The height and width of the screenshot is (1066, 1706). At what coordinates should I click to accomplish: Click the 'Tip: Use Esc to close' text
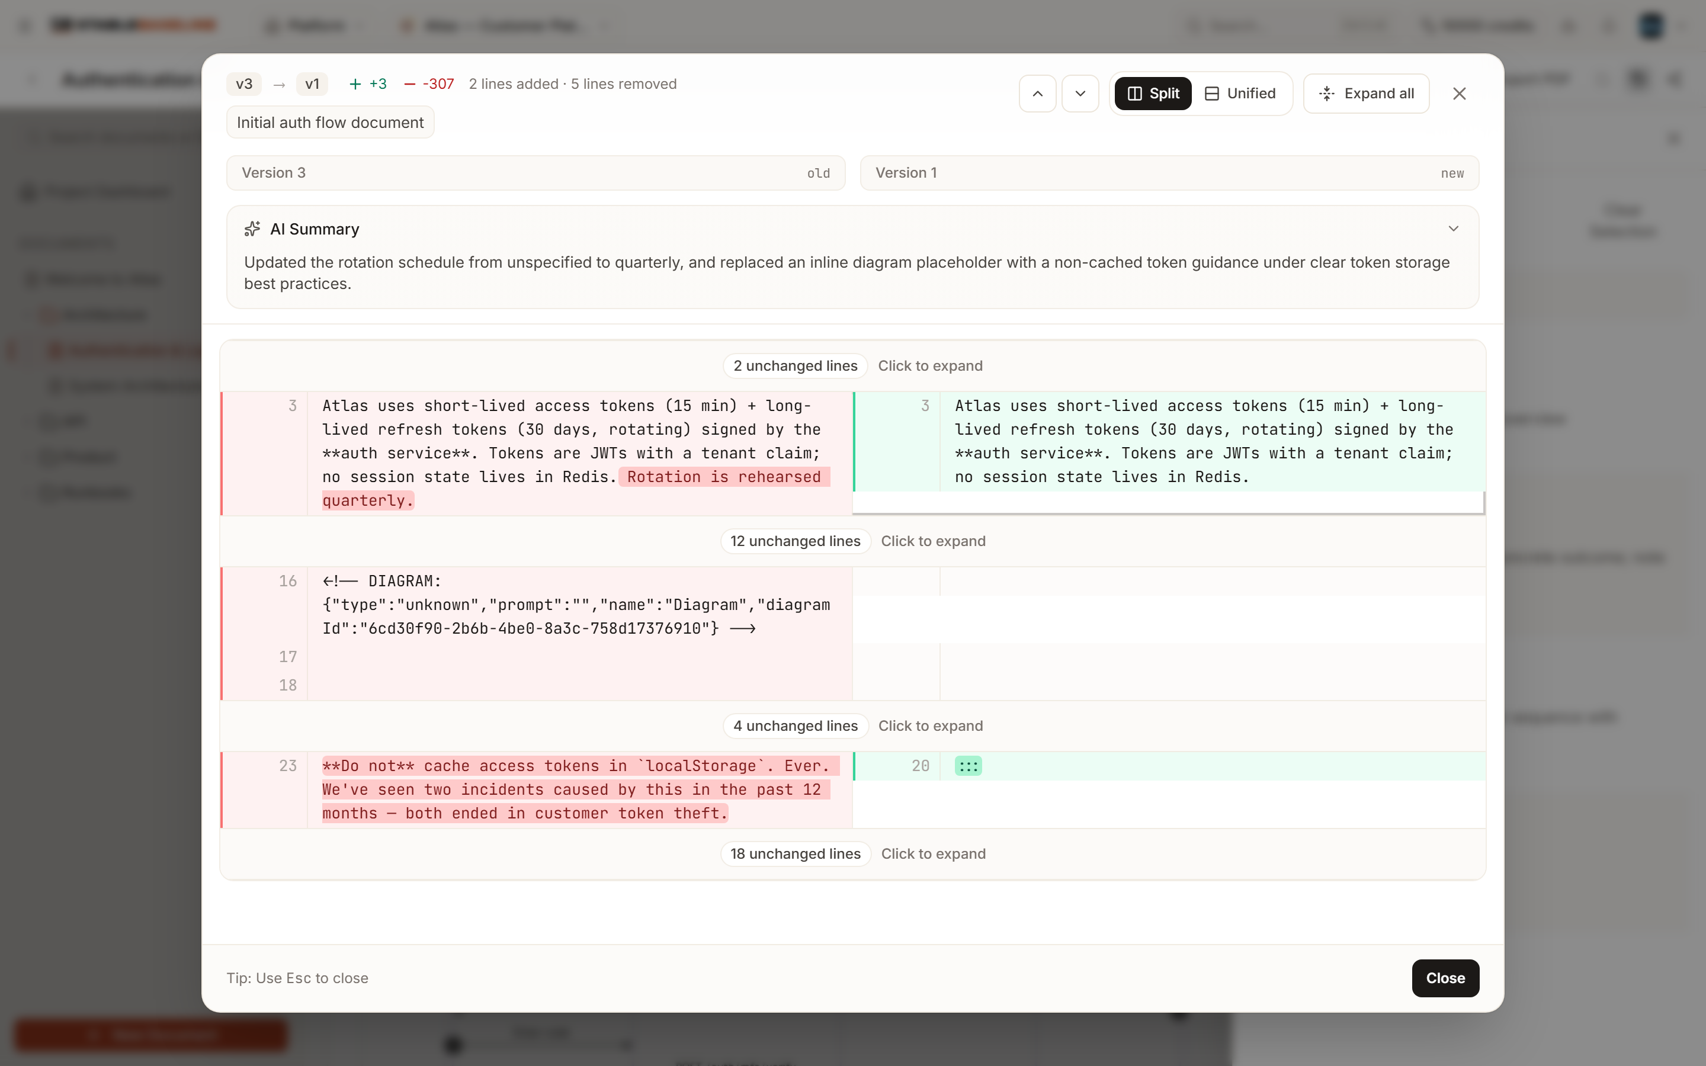[297, 978]
